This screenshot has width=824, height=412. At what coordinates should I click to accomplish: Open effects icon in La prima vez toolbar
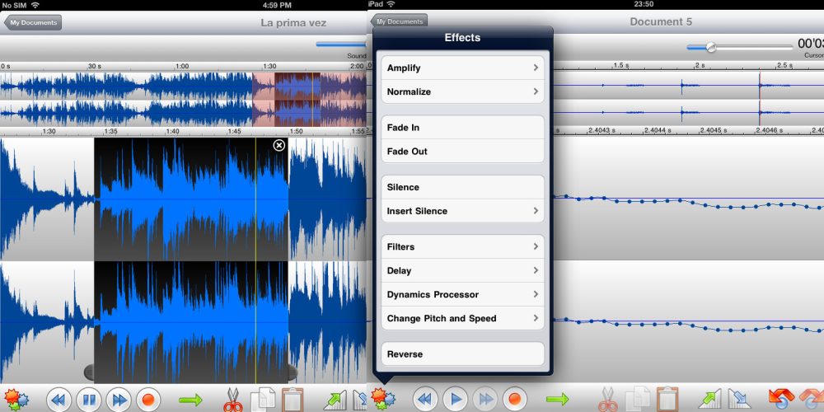(16, 400)
